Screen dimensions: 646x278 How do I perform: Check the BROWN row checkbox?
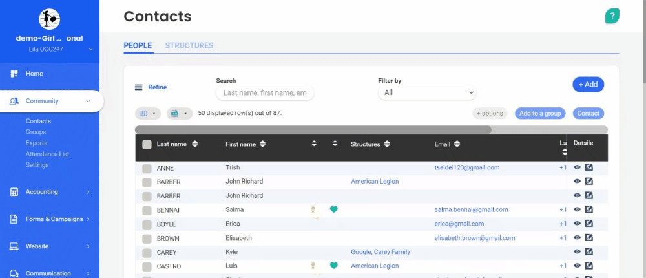coord(147,239)
